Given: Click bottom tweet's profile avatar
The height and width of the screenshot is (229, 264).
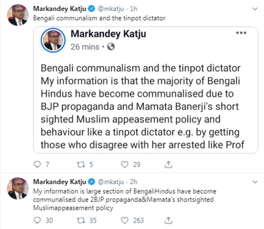Looking at the screenshot, I should click(17, 188).
